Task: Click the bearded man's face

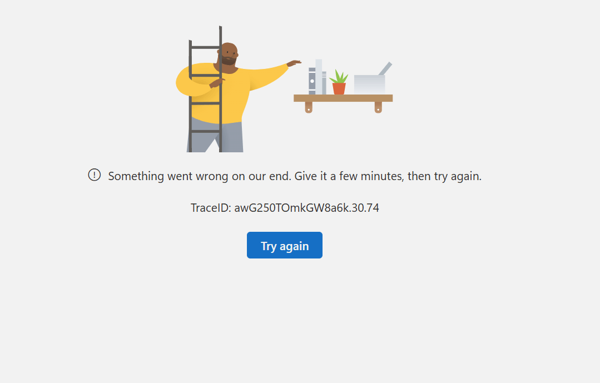Action: click(229, 55)
